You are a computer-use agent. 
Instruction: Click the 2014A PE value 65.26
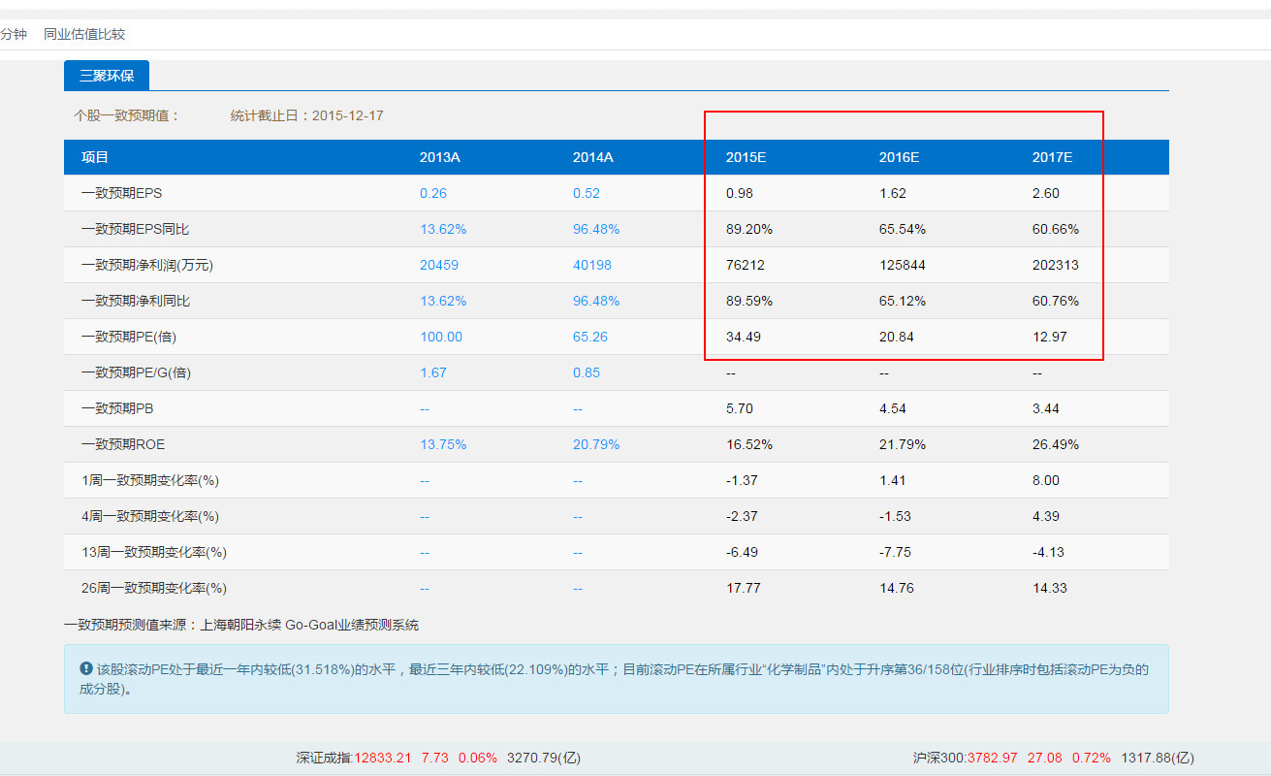pyautogui.click(x=590, y=337)
